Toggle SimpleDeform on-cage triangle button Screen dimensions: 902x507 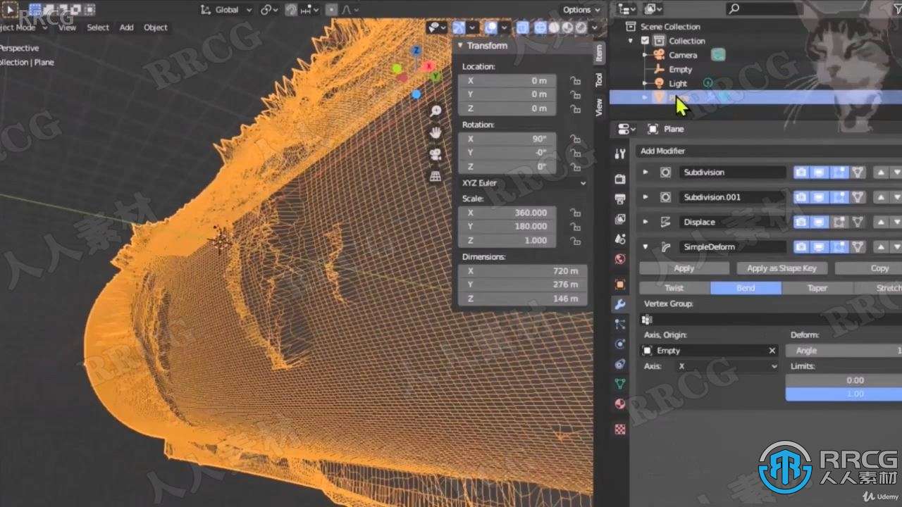858,247
